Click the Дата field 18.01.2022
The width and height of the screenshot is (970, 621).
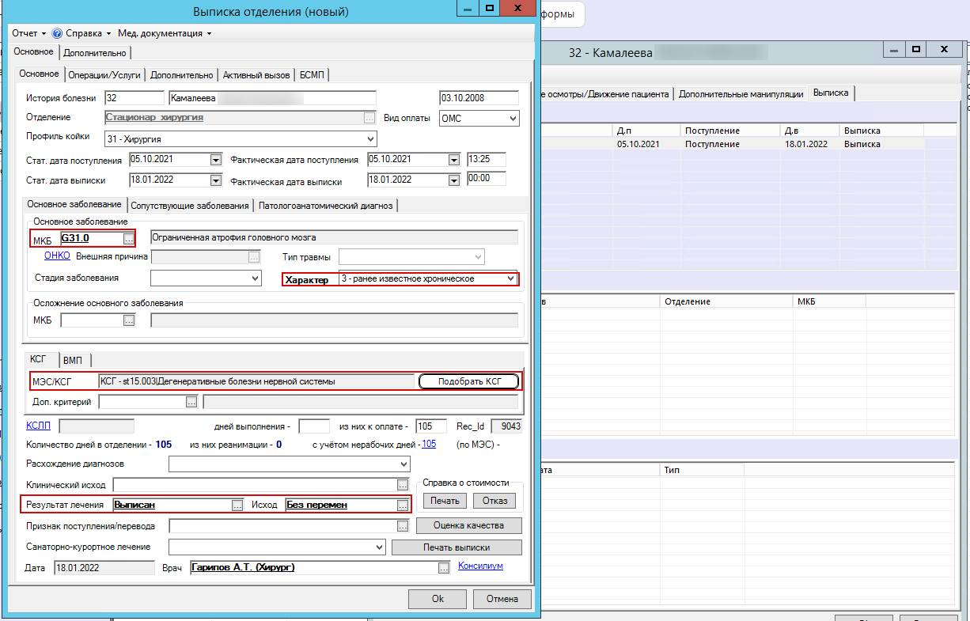click(104, 567)
